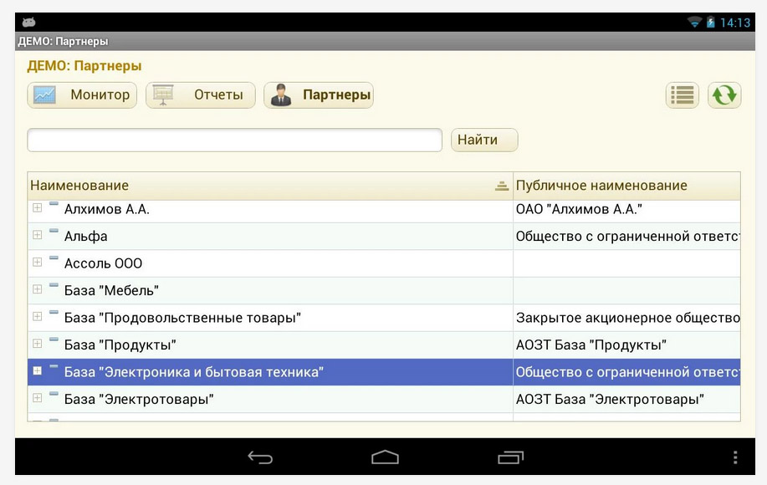Image resolution: width=767 pixels, height=485 pixels.
Task: Tap the Android recent apps button
Action: coord(511,457)
